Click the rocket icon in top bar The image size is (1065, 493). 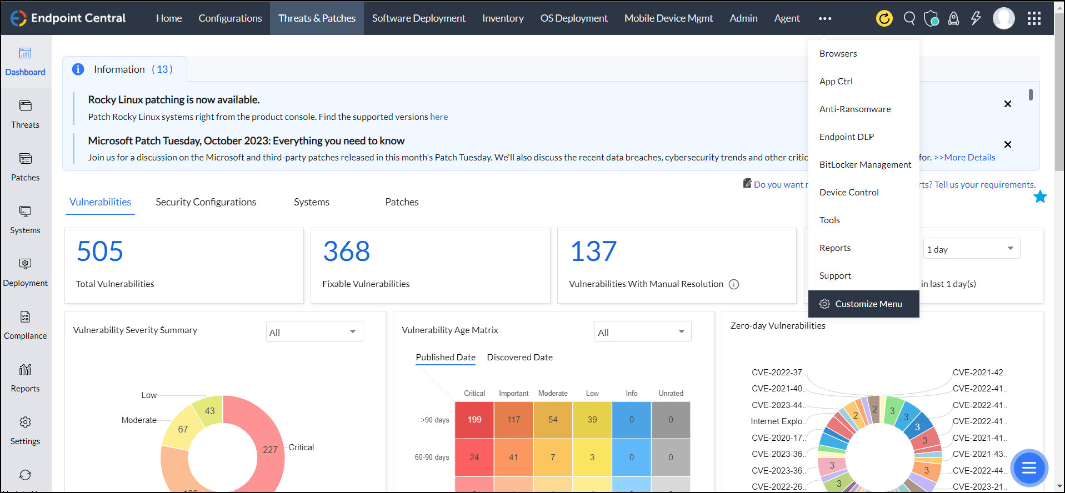pyautogui.click(x=953, y=18)
